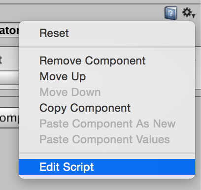The image size is (201, 190).
Task: Click the gear settings icon
Action: 188,12
